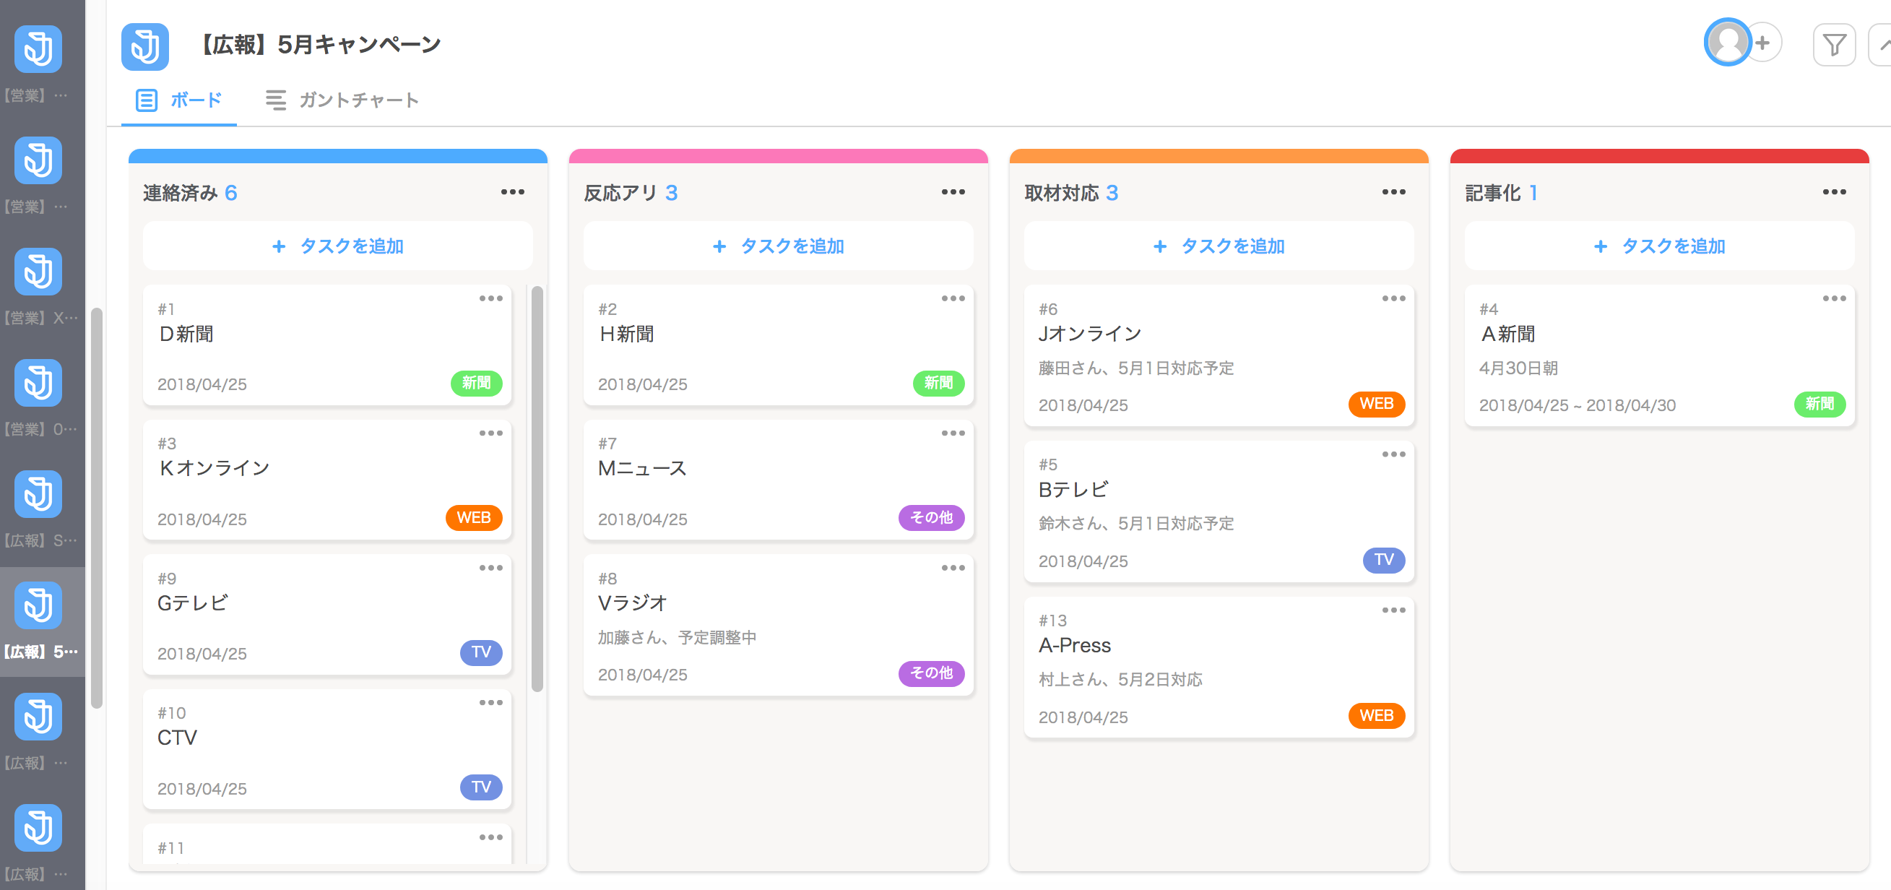Open options for the H新聞 card
Image resolution: width=1891 pixels, height=890 pixels.
[x=953, y=298]
